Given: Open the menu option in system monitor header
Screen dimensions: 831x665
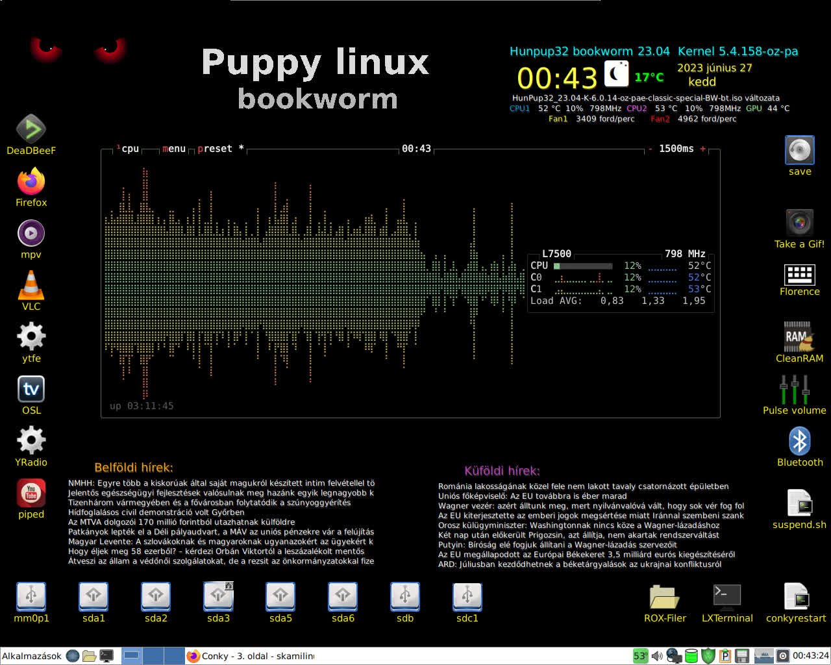Looking at the screenshot, I should [x=174, y=149].
